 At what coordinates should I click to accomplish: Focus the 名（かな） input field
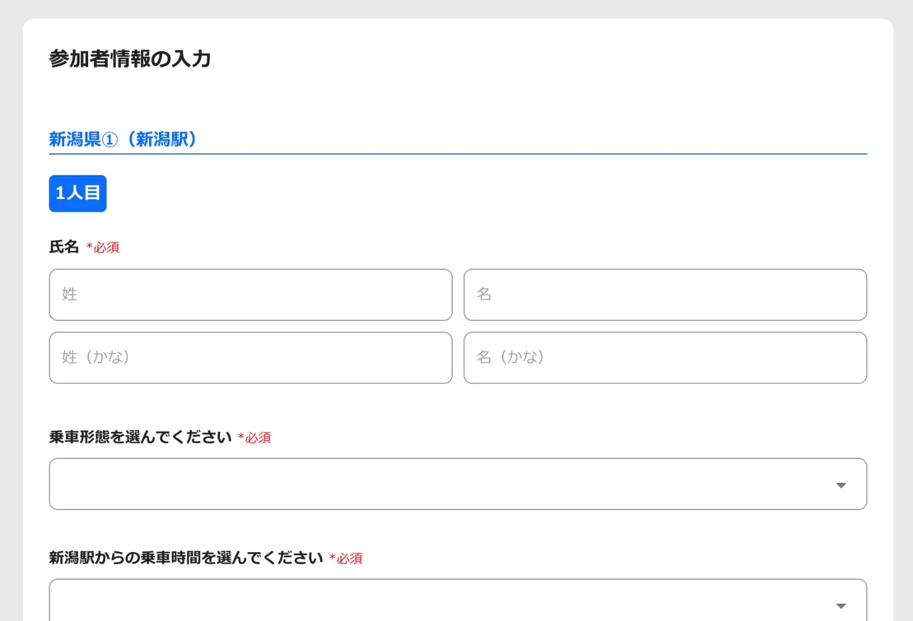tap(665, 358)
